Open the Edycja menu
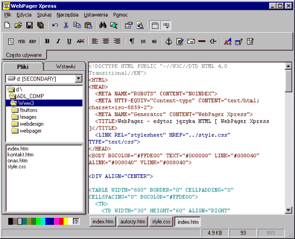The image size is (295, 239). 24,15
